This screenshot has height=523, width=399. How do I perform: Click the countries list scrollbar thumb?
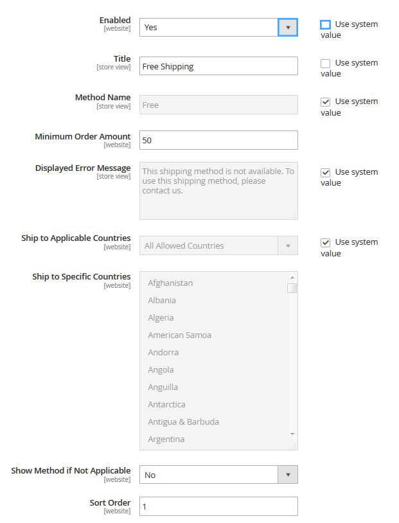292,288
